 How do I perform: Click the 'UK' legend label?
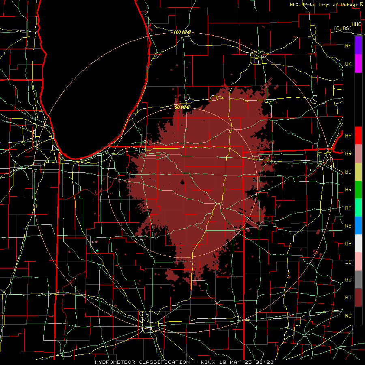[x=348, y=64]
